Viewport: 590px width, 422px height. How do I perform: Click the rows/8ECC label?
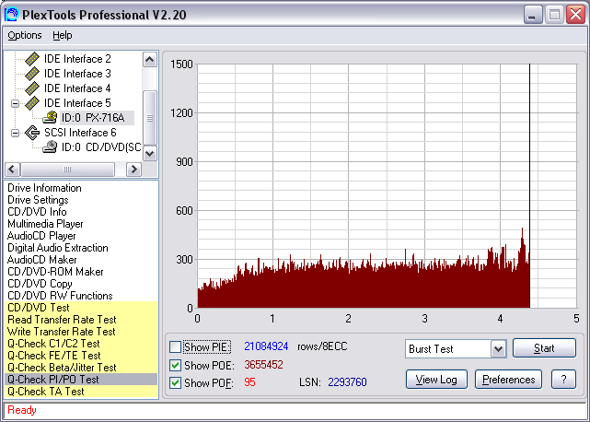tap(322, 346)
